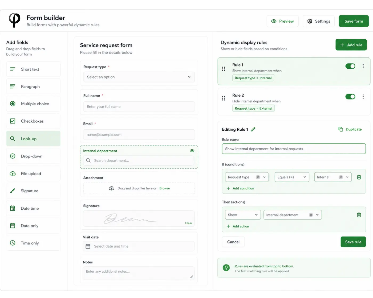Expand the Internal department action dropdown arrow
The image size is (373, 298).
coord(317,215)
